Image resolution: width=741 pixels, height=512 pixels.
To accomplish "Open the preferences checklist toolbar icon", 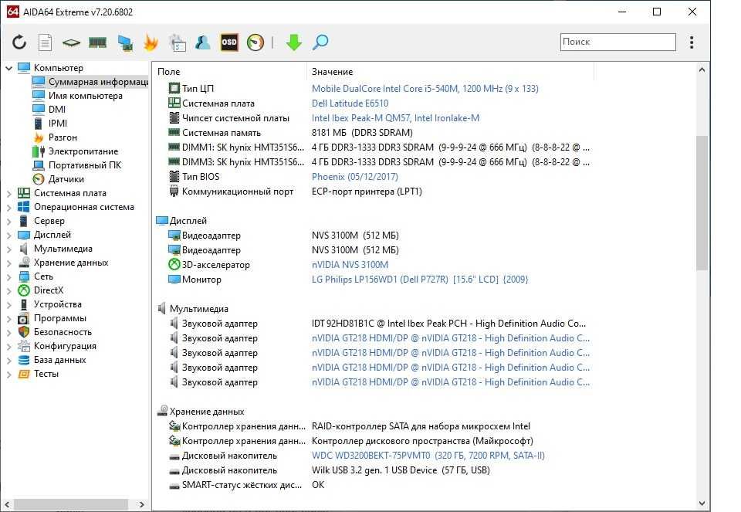I will coord(178,42).
